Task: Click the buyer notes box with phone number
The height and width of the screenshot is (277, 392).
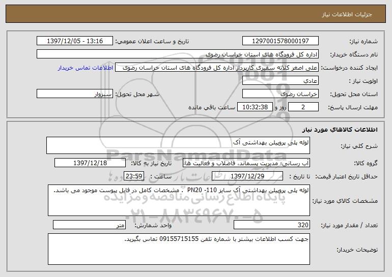Action: pos(179,249)
